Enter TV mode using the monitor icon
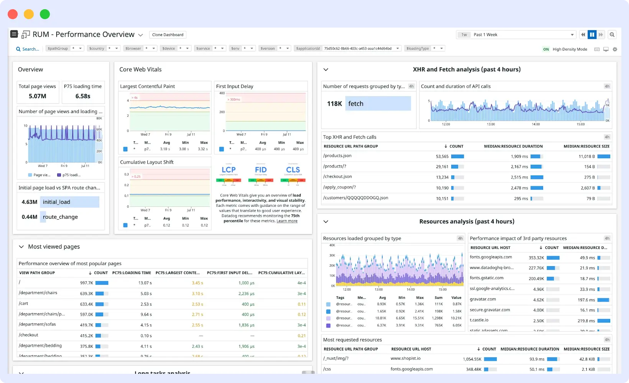 pyautogui.click(x=606, y=49)
